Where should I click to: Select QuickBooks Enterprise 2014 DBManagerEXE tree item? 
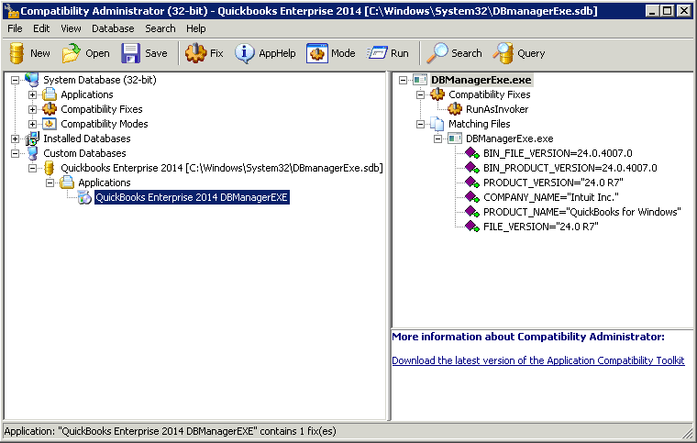[x=192, y=197]
